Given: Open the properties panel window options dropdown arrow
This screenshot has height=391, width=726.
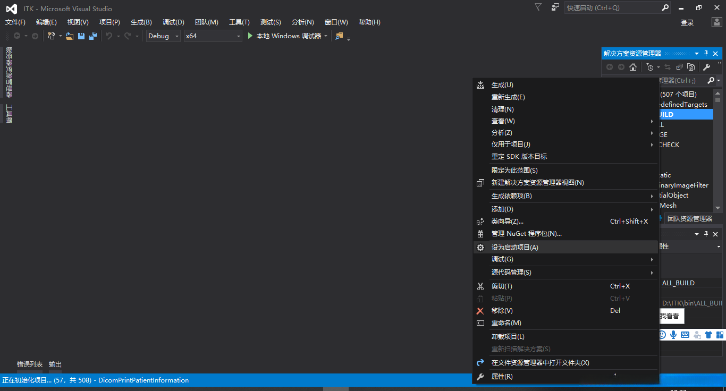Looking at the screenshot, I should [697, 234].
